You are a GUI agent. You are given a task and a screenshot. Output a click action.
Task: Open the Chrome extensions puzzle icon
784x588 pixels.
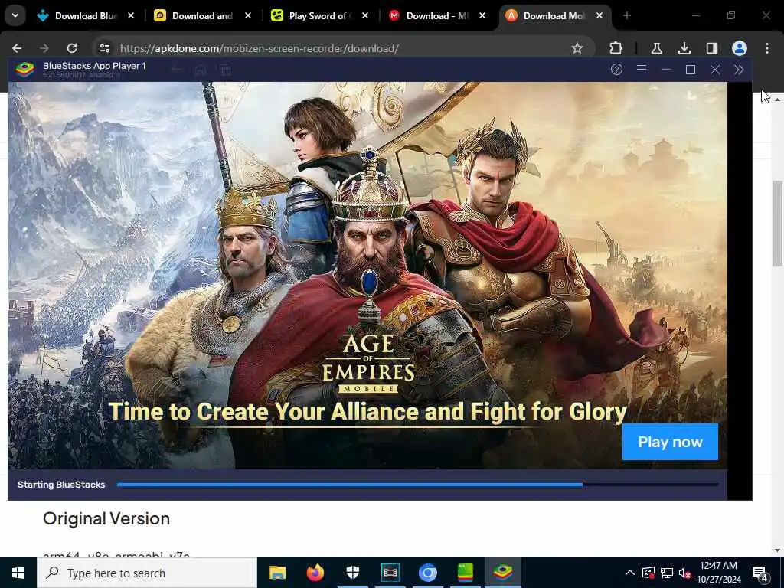pos(616,48)
